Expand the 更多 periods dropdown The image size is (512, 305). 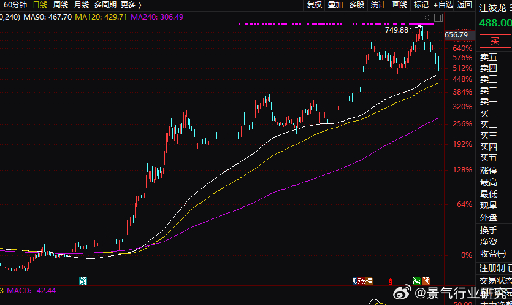point(131,5)
